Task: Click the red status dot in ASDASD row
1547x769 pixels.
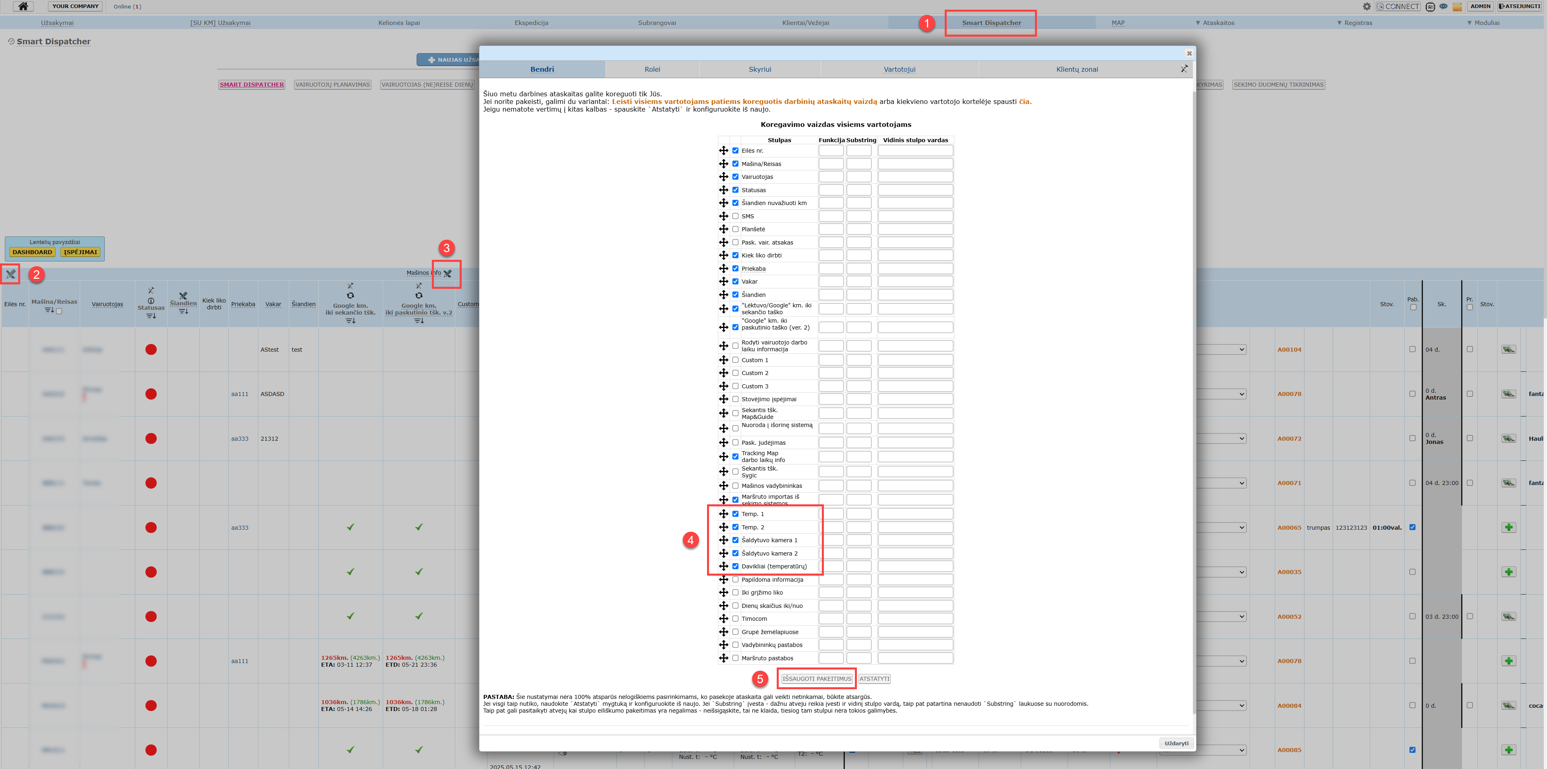Action: [151, 394]
